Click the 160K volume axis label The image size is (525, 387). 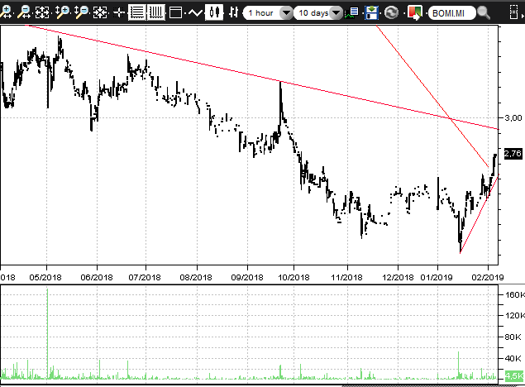(515, 294)
